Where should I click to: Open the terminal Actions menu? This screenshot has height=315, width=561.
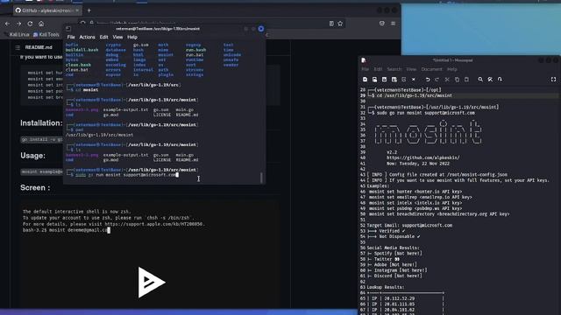click(87, 37)
